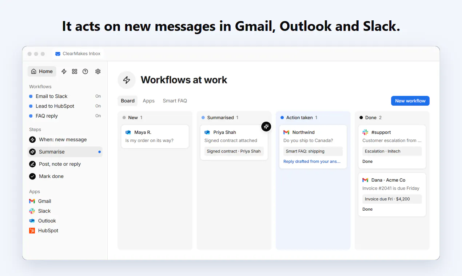462x276 pixels.
Task: Click 'Is my order on its way?' text
Action: pyautogui.click(x=150, y=141)
